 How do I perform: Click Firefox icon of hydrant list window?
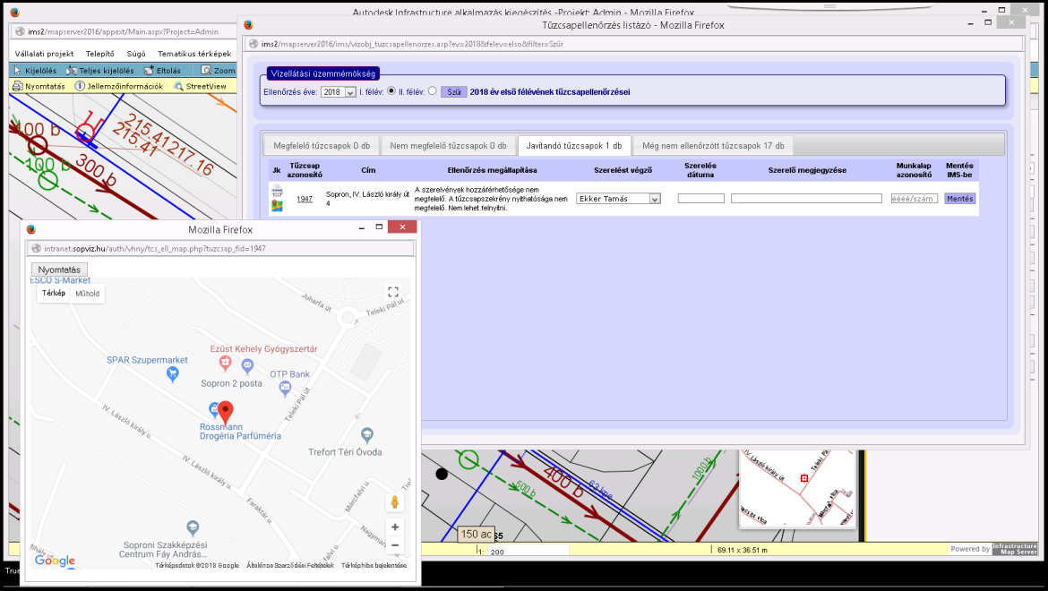click(x=249, y=25)
